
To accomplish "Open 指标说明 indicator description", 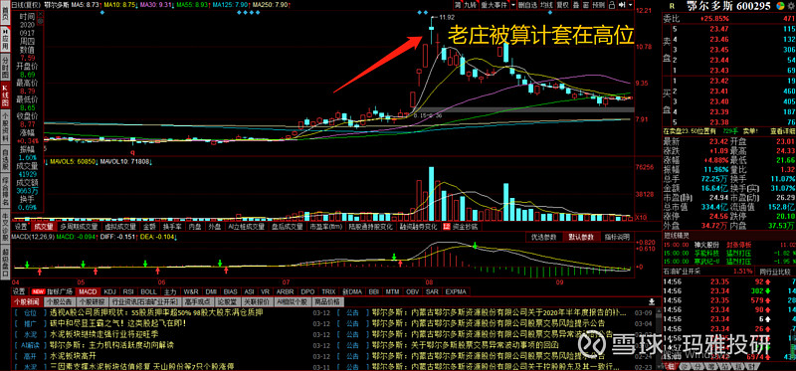I will coord(617,237).
